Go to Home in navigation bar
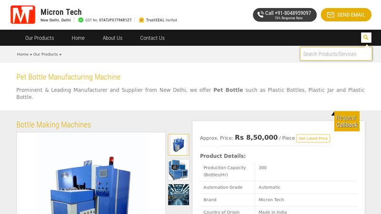Viewport: 381px width, 214px height. [x=78, y=38]
